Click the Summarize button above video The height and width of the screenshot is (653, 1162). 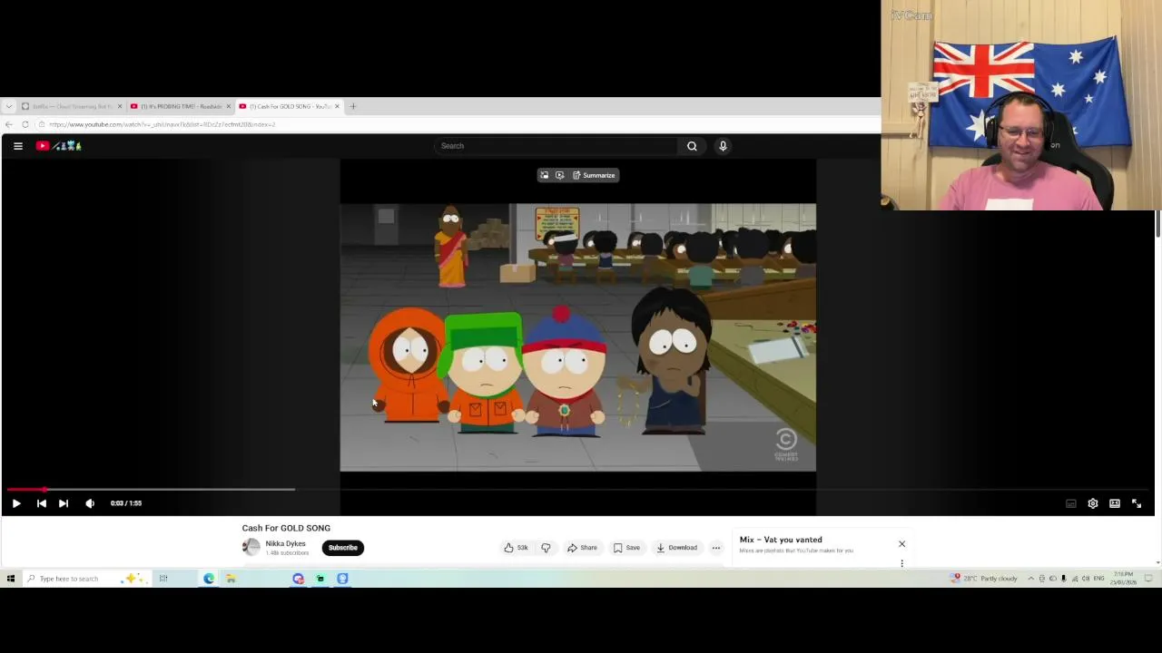[594, 175]
